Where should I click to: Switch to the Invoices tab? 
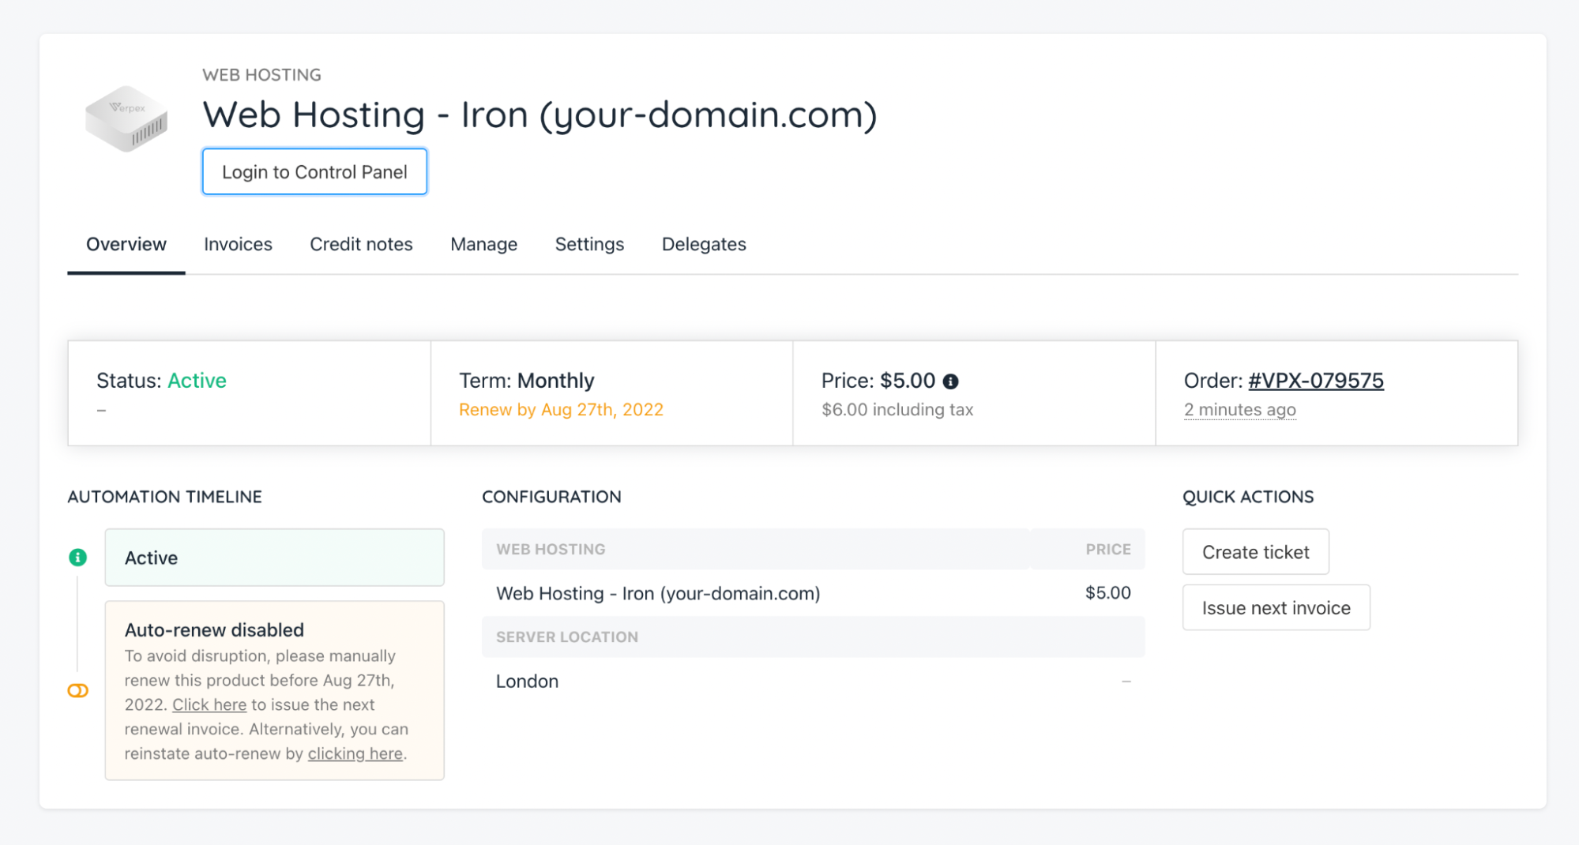pos(238,245)
